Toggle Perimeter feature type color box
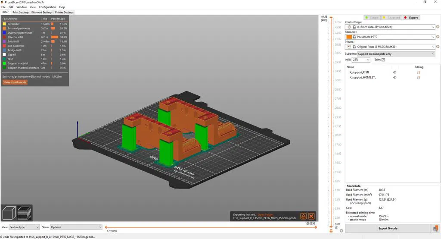Image resolution: width=441 pixels, height=239 pixels. click(4, 24)
